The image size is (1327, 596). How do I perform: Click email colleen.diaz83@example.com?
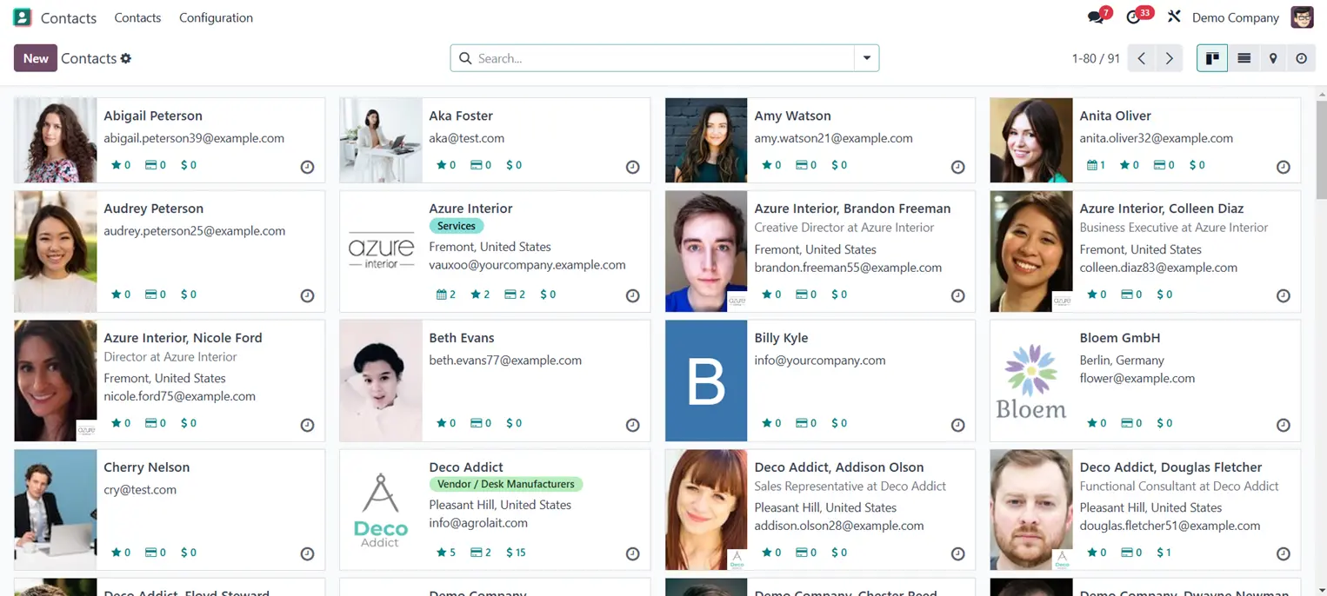(x=1158, y=268)
